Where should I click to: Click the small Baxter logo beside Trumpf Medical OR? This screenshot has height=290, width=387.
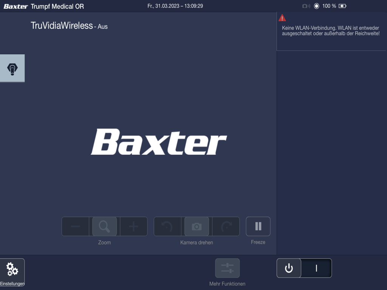tap(16, 6)
